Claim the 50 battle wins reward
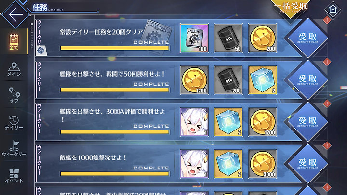347x195 pixels. click(x=307, y=80)
